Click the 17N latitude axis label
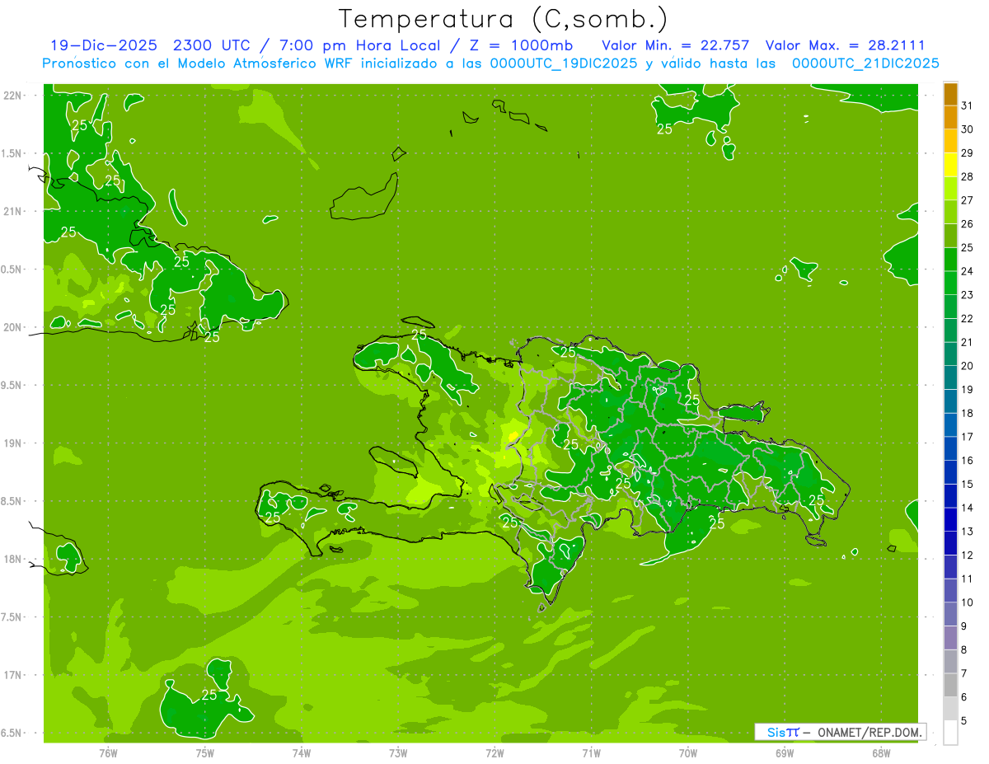The width and height of the screenshot is (989, 764). (x=12, y=675)
